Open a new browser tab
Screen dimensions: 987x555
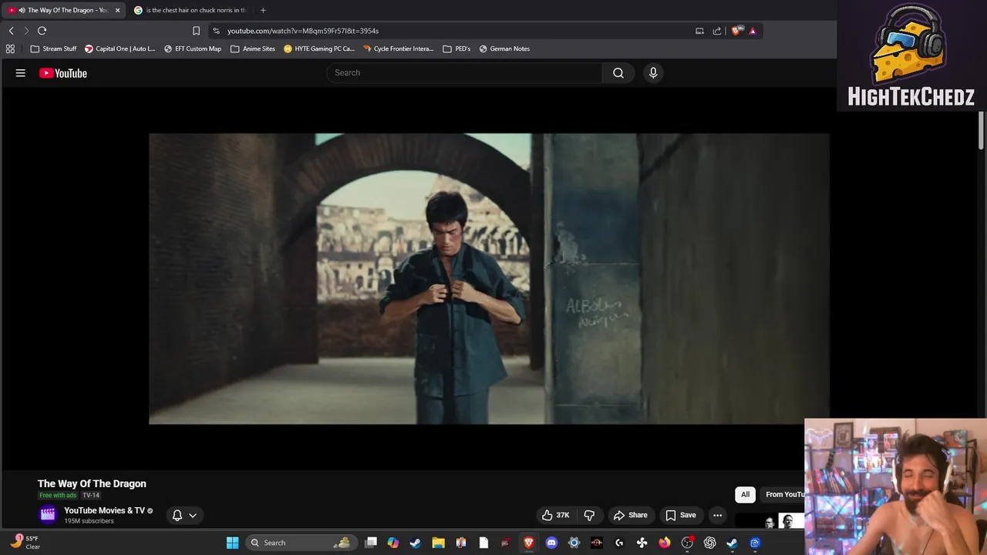263,10
